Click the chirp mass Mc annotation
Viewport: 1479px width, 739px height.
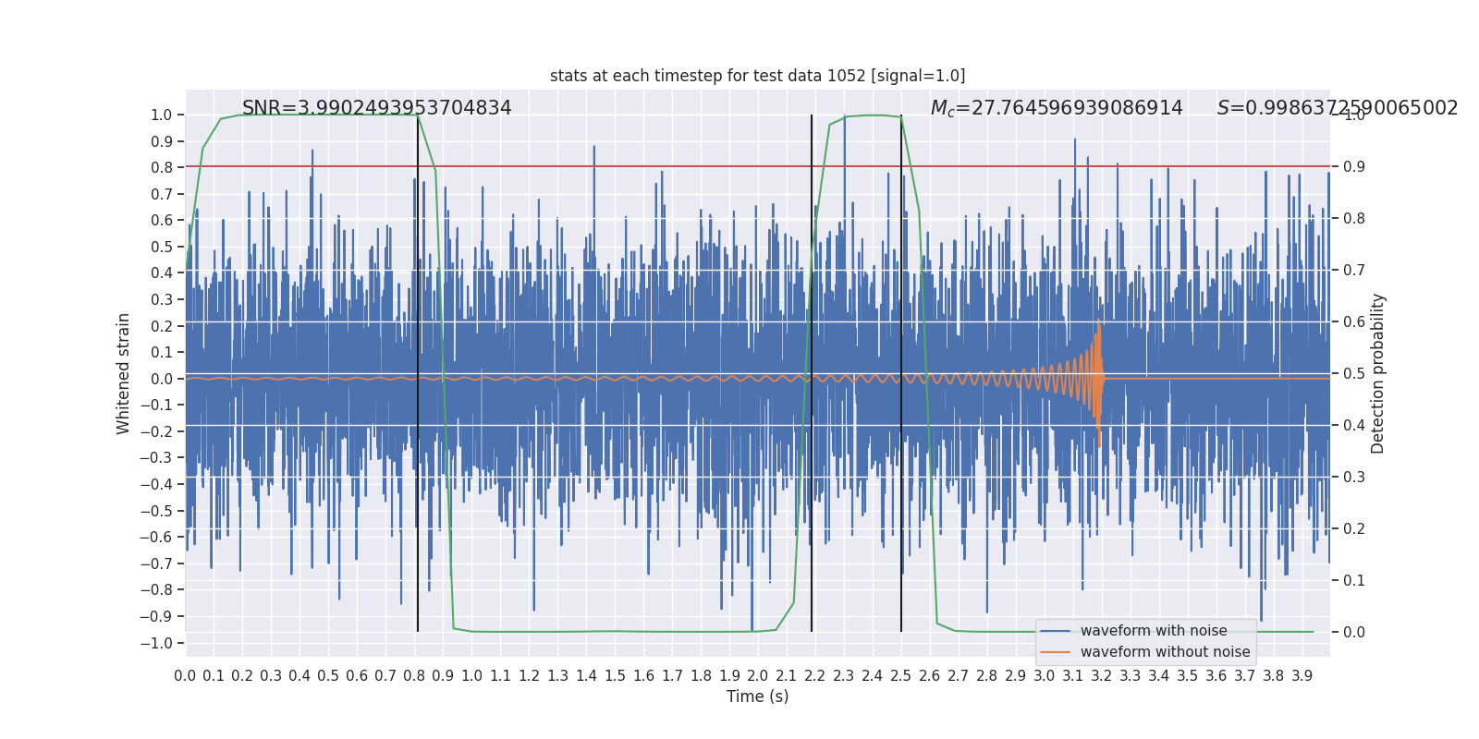point(1057,108)
